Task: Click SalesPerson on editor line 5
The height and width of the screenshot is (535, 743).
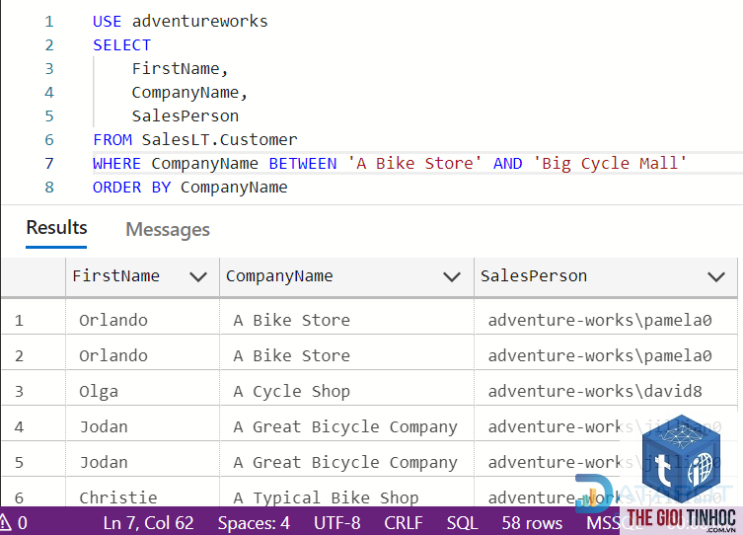Action: [x=186, y=116]
